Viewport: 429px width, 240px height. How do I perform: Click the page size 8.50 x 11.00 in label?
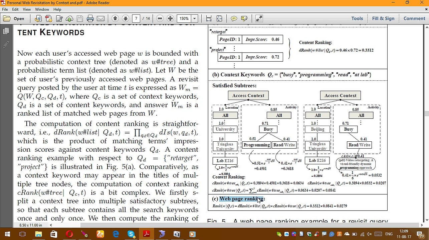coord(30,225)
